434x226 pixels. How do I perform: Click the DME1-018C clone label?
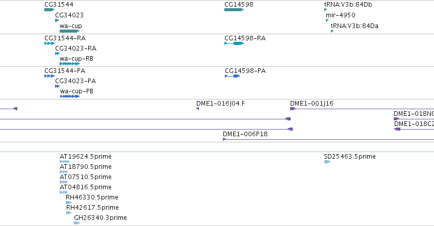(414, 124)
